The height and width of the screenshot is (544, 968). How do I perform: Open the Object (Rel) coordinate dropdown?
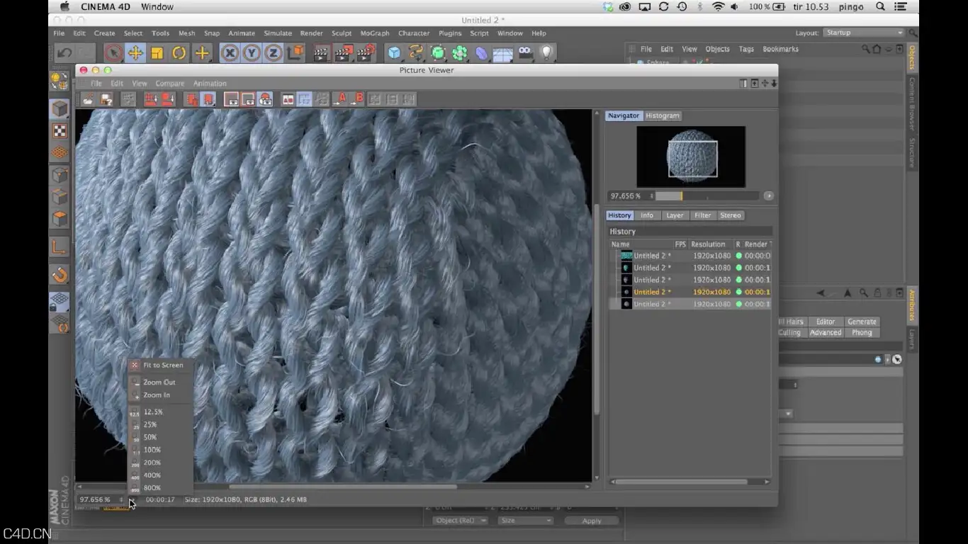coord(461,521)
